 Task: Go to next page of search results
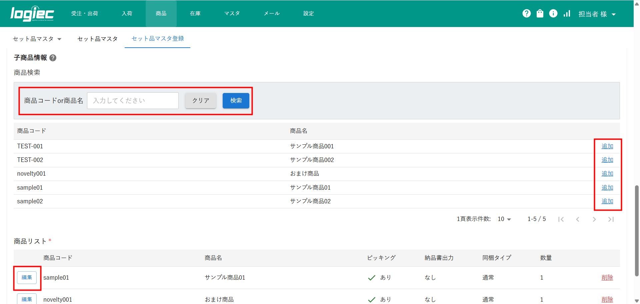click(x=594, y=219)
